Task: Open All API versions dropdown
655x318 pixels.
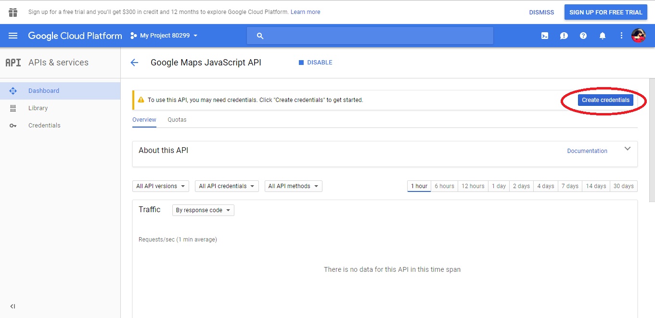Action: coord(161,186)
